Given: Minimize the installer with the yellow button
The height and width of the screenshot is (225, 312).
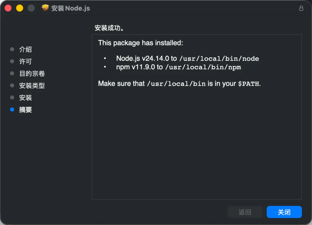Looking at the screenshot, I should (20, 8).
